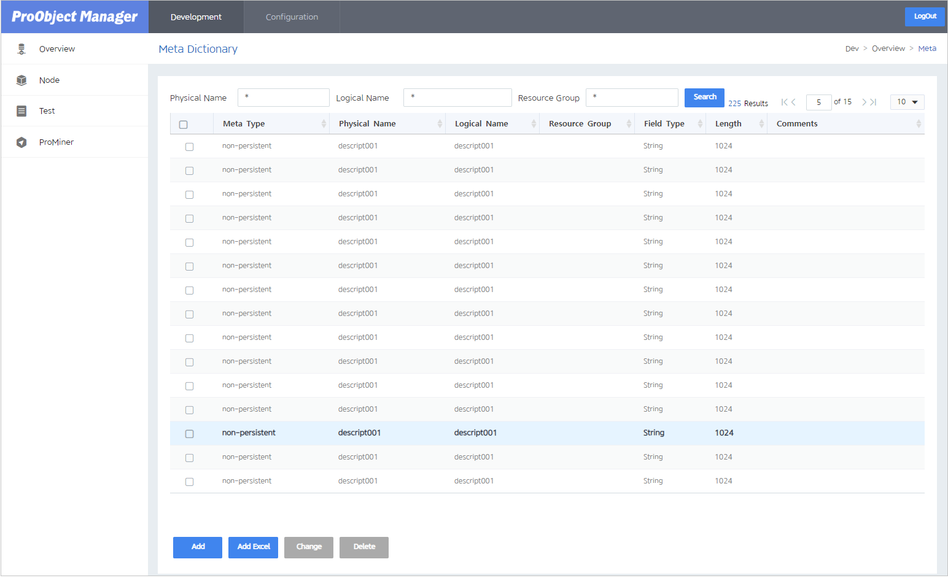
Task: Sort by Length arrows
Action: coord(761,124)
